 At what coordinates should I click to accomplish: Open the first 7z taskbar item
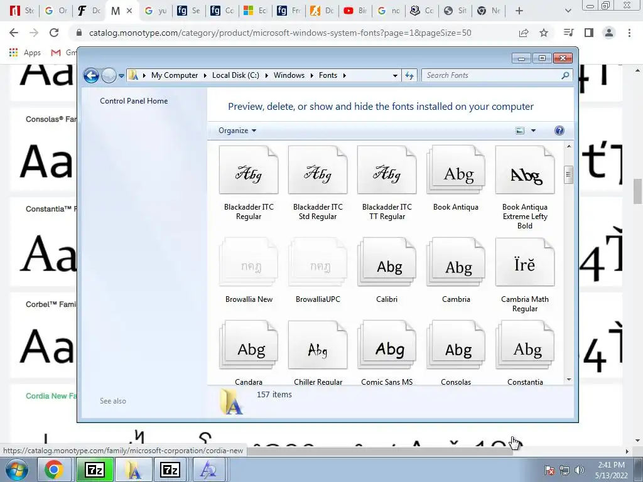coord(95,469)
